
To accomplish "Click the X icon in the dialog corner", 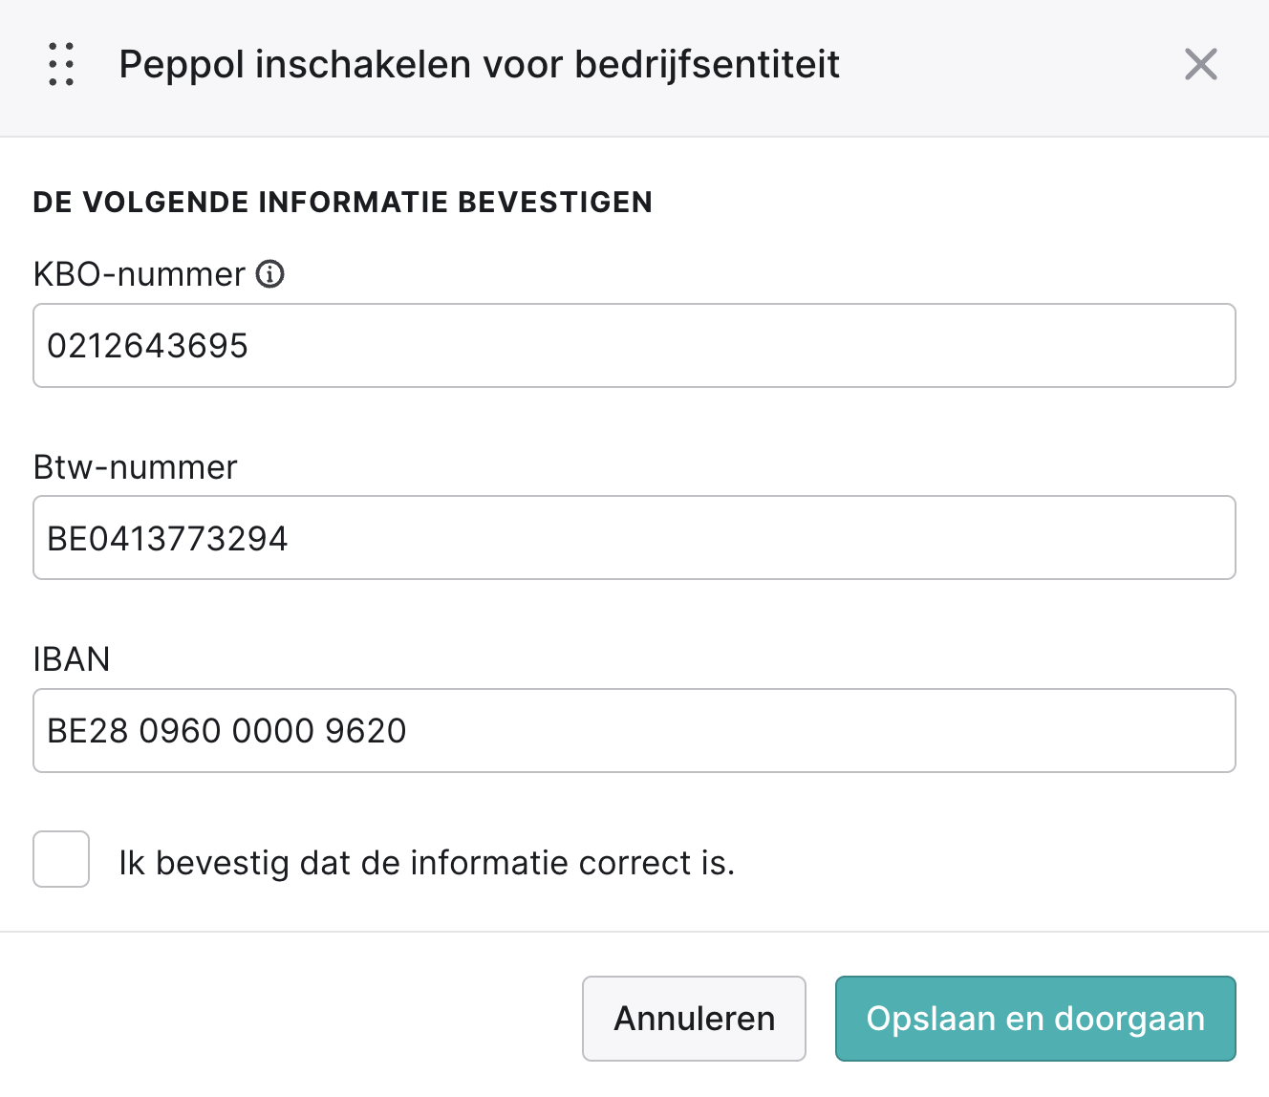I will 1200,65.
